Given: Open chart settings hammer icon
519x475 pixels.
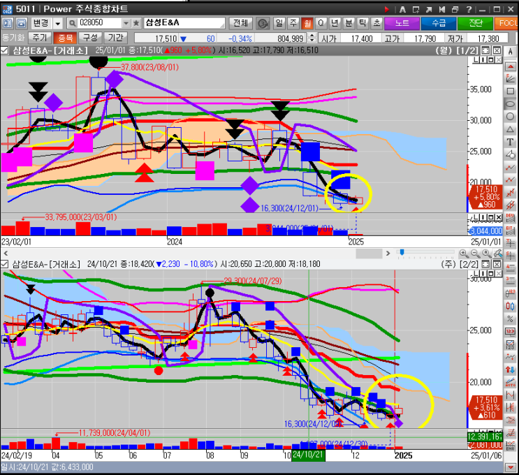Looking at the screenshot, I should (497, 254).
